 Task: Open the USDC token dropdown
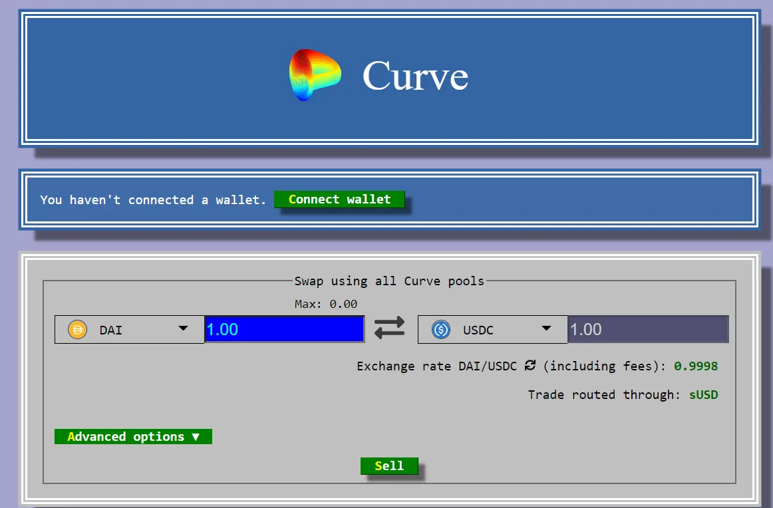492,330
